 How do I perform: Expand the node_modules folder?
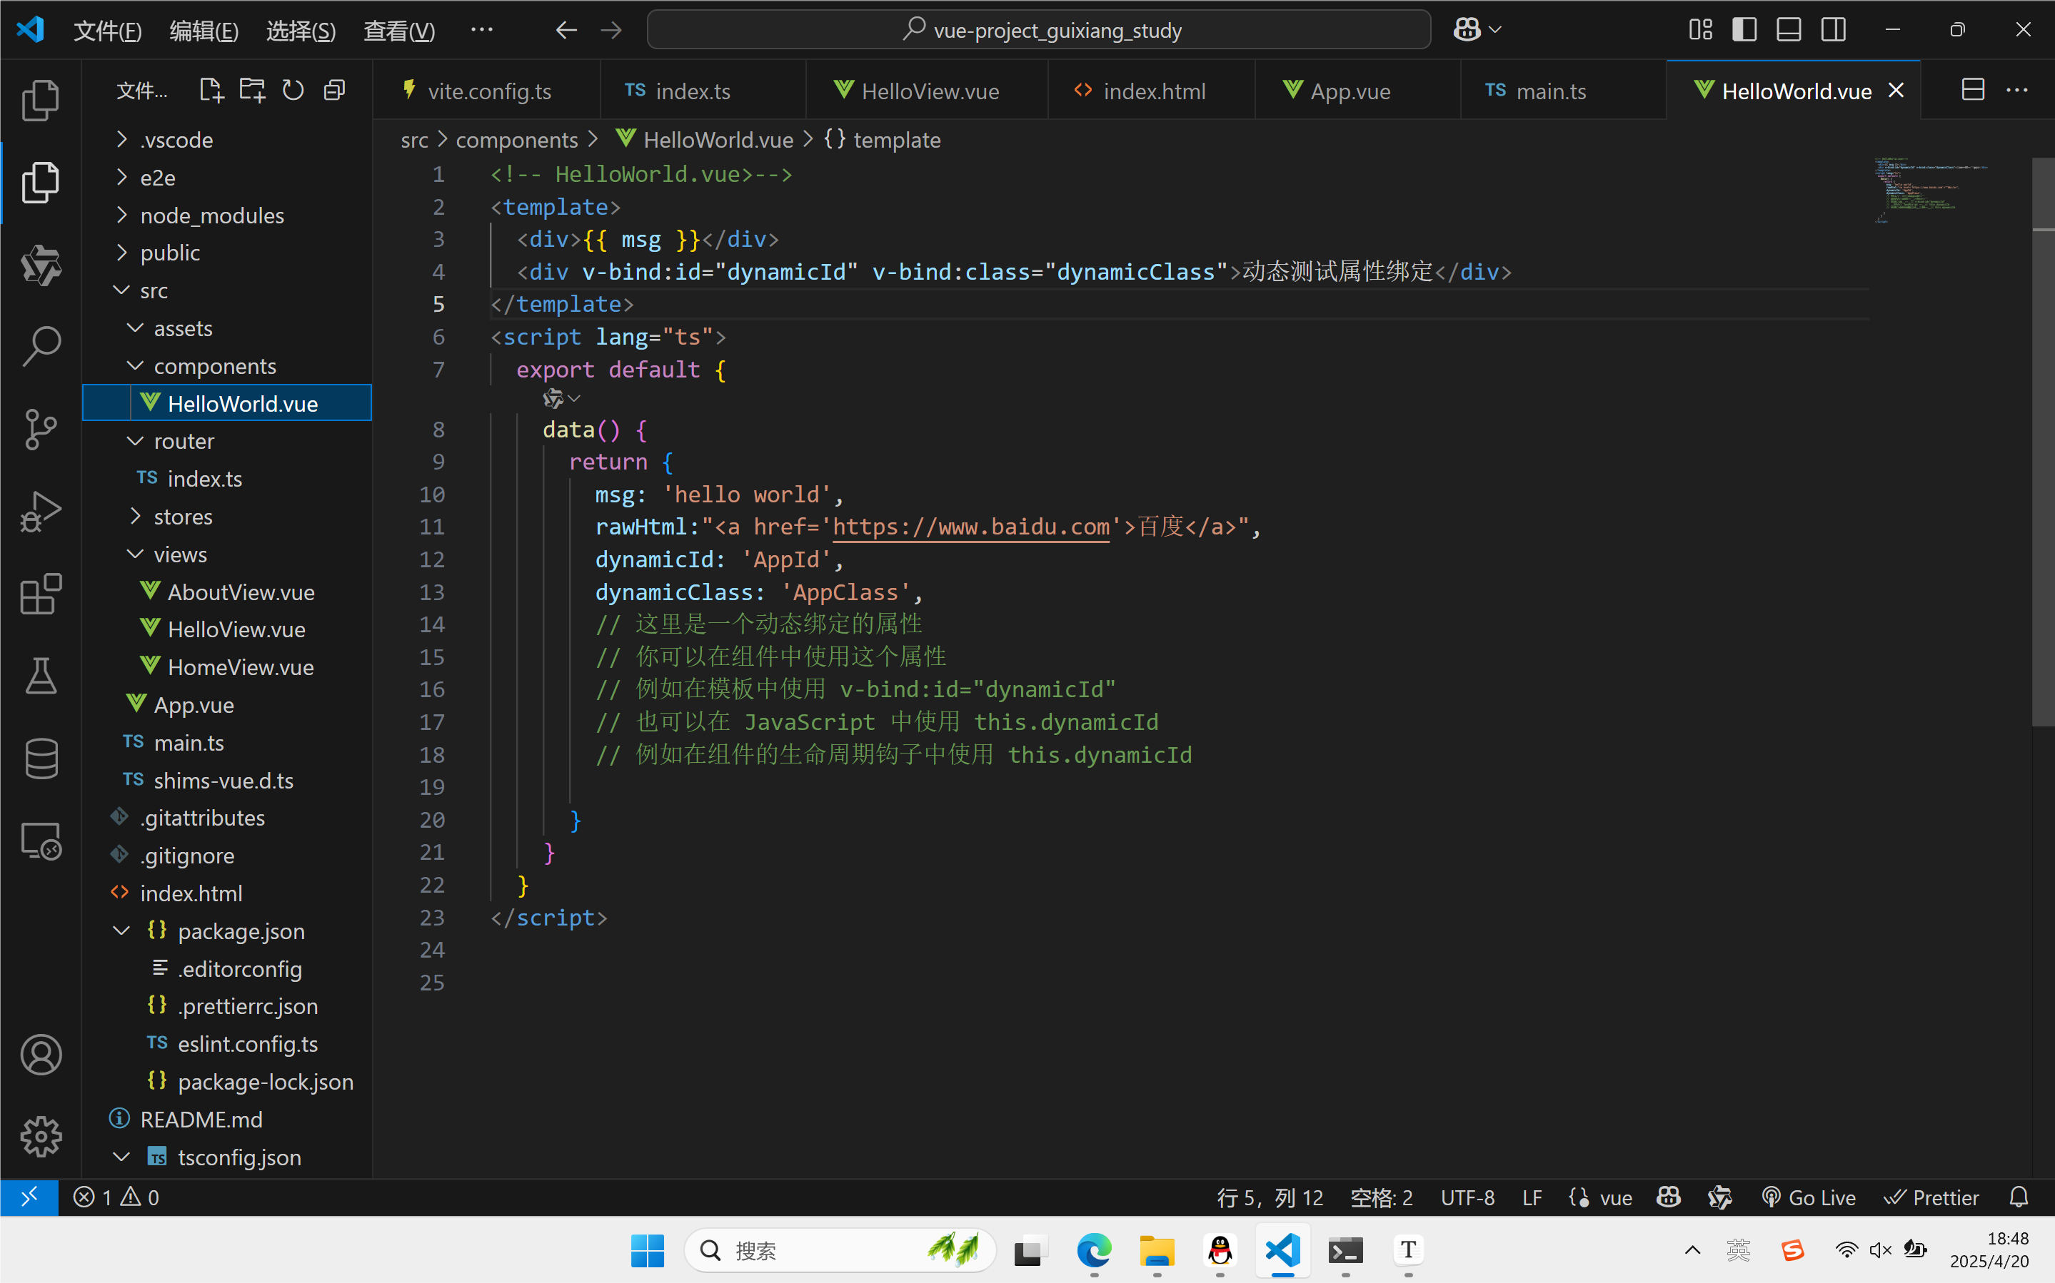[211, 215]
